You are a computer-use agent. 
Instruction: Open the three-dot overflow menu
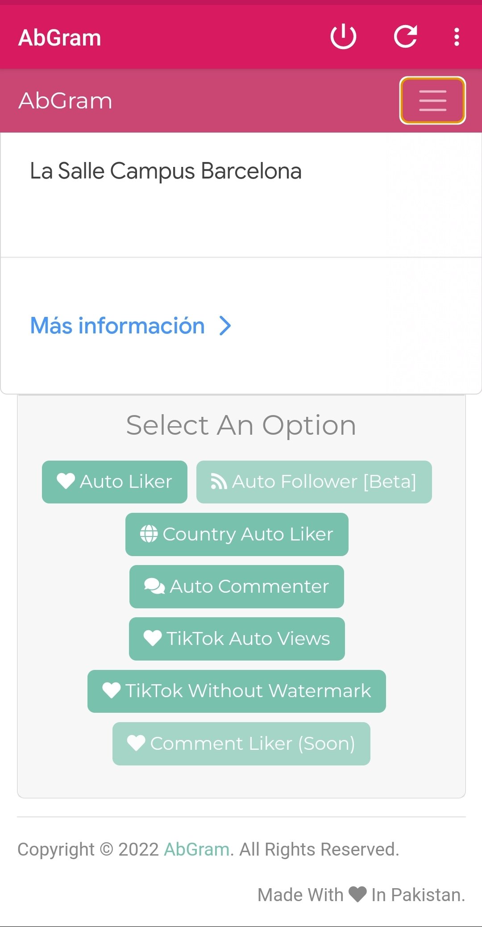point(456,37)
